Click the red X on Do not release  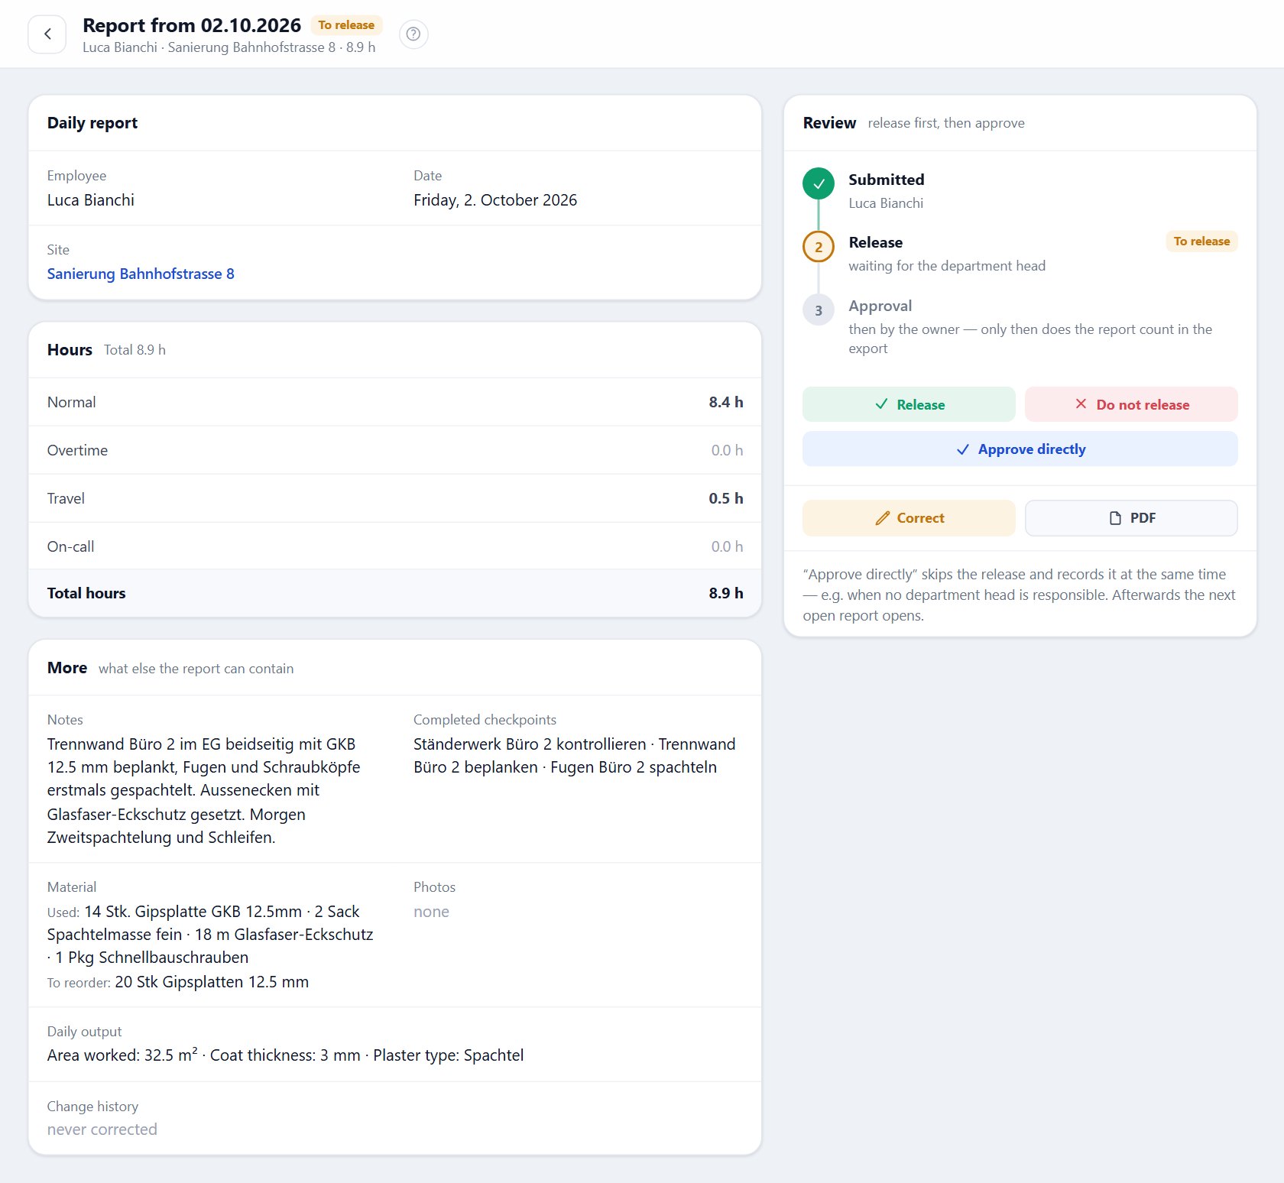pyautogui.click(x=1081, y=404)
